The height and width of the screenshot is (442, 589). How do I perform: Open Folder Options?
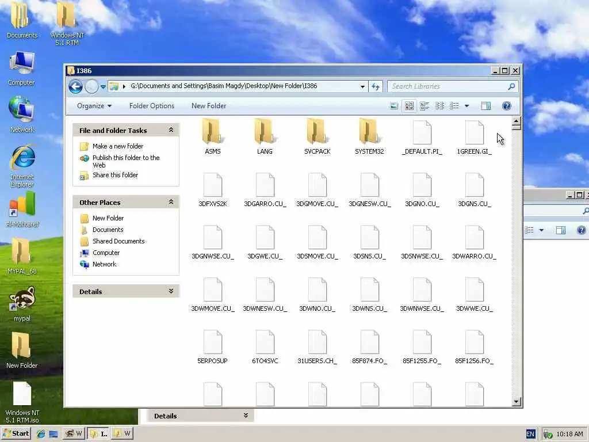pos(152,106)
